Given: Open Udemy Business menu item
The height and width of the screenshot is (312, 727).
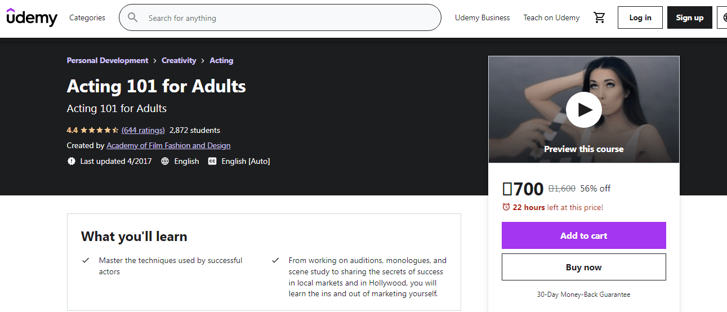Looking at the screenshot, I should tap(483, 17).
